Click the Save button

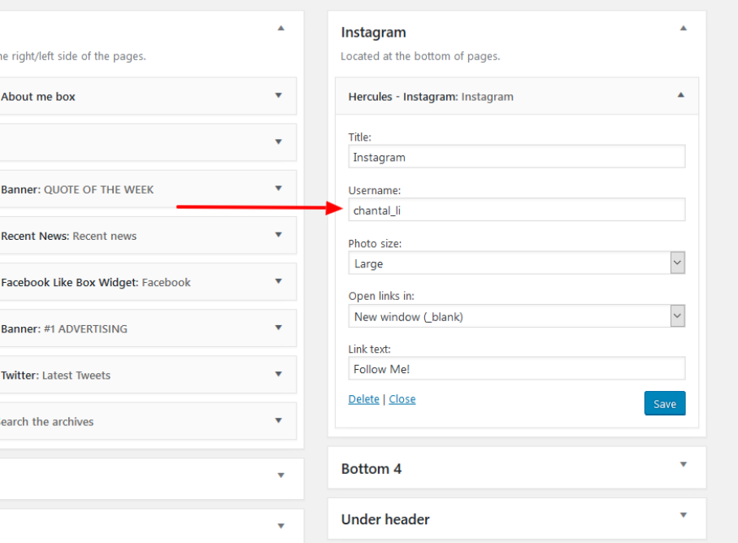665,403
